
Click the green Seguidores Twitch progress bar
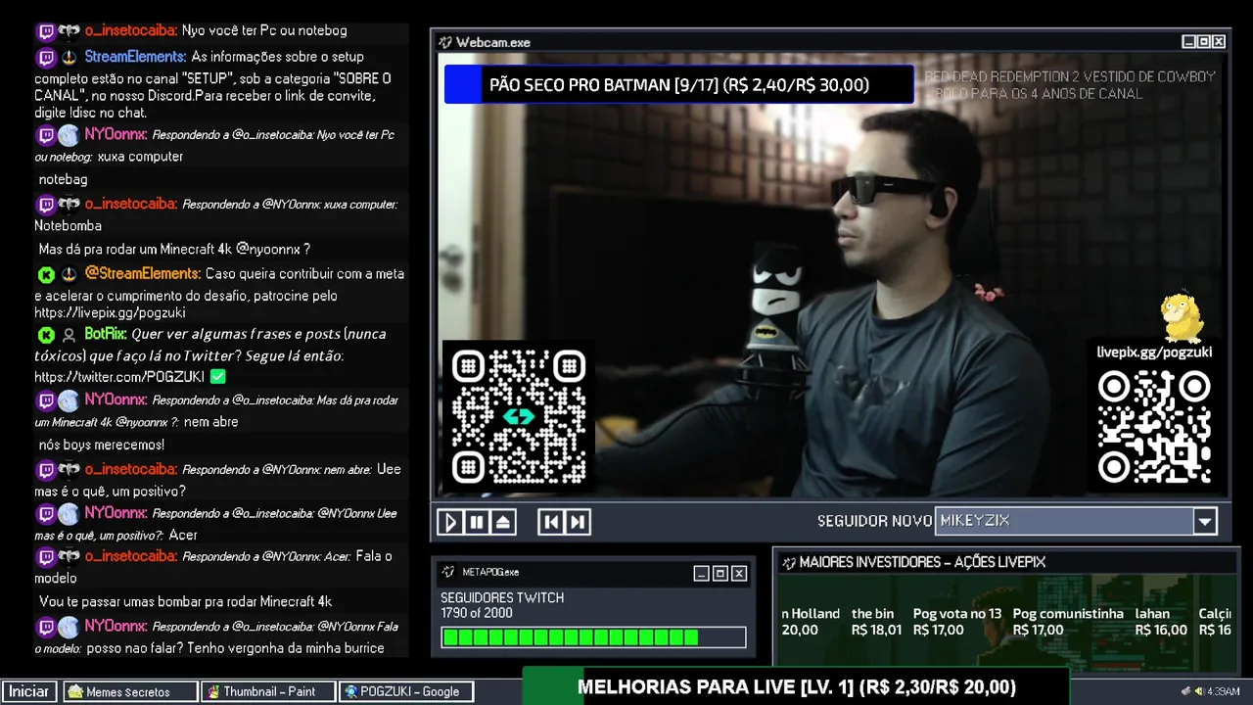(593, 637)
